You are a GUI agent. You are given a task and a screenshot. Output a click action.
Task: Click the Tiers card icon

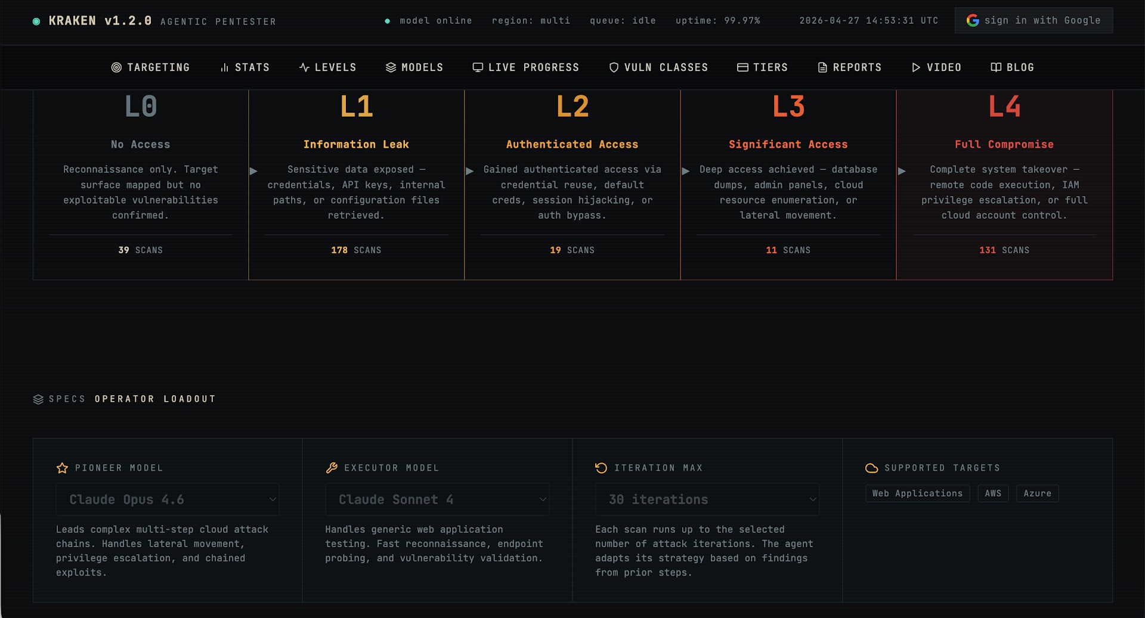click(x=742, y=67)
